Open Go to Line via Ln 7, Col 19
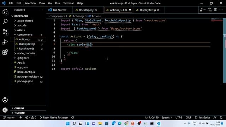The width and height of the screenshot is (226, 127). (152, 117)
